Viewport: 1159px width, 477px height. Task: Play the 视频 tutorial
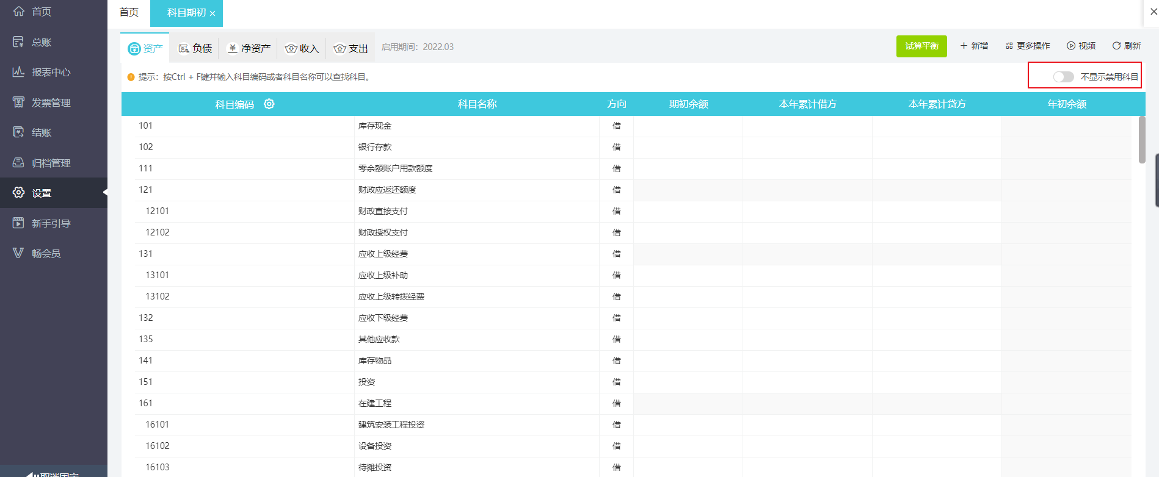(1081, 46)
